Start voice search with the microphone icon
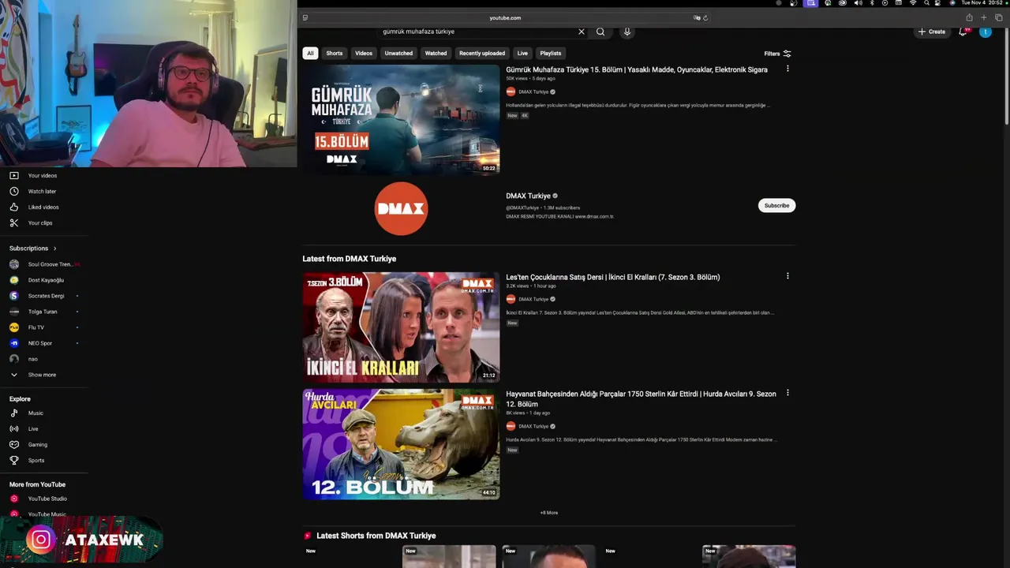1010x568 pixels. (x=627, y=32)
